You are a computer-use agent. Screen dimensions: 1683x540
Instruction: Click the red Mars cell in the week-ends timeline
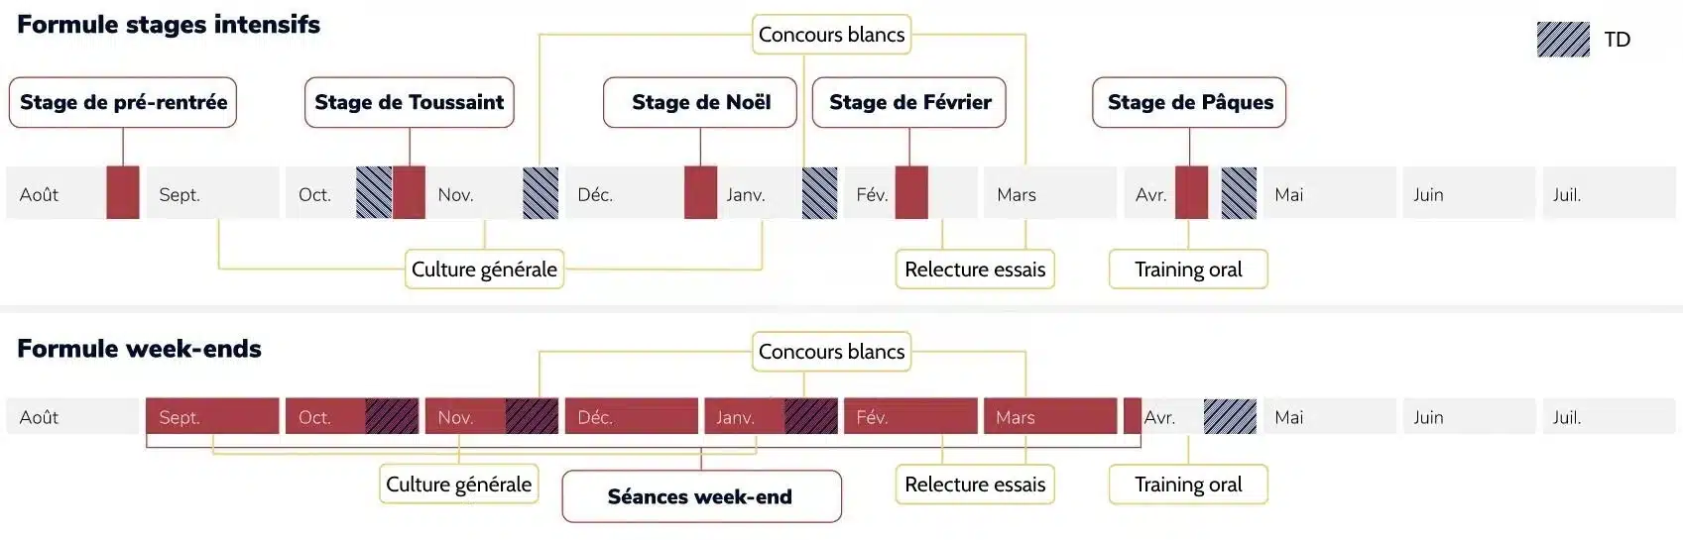coord(1049,417)
